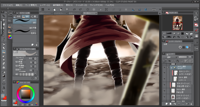Click the ブラシサイズ slider
The width and height of the screenshot is (200, 107).
[x=22, y=60]
